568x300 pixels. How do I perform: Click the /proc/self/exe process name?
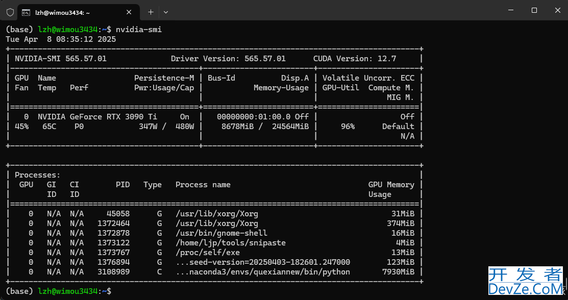[208, 253]
